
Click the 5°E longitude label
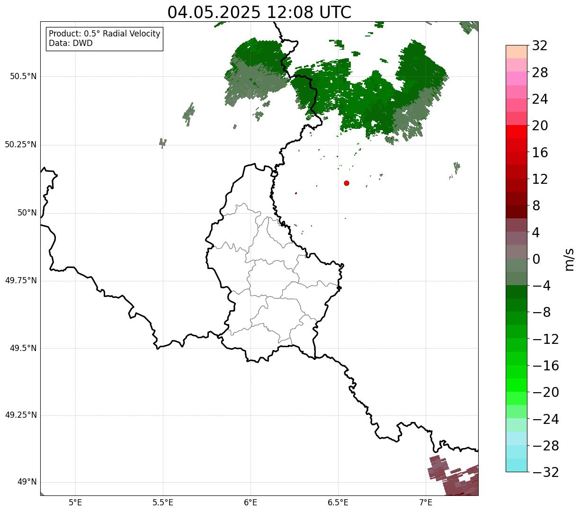75,502
